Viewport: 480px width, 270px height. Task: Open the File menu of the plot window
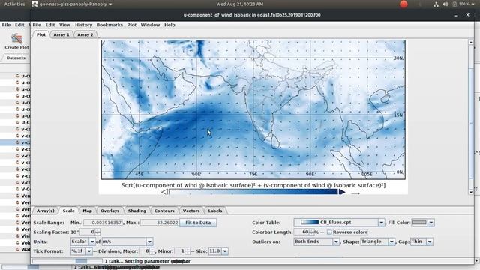tap(37, 25)
